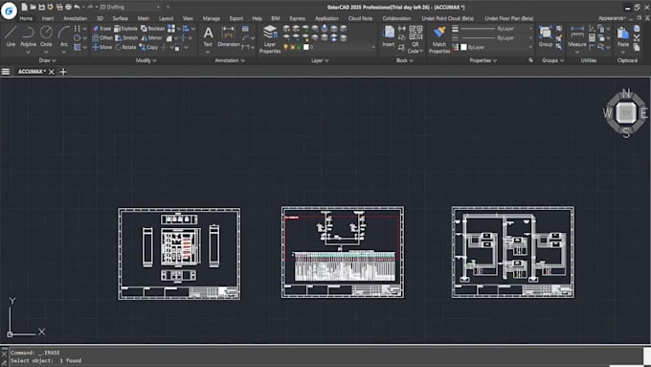Click the Erase tool
Image resolution: width=651 pixels, height=367 pixels.
coord(101,28)
